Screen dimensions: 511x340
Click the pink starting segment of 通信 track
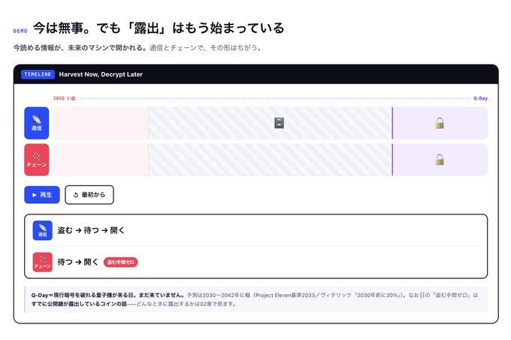101,123
